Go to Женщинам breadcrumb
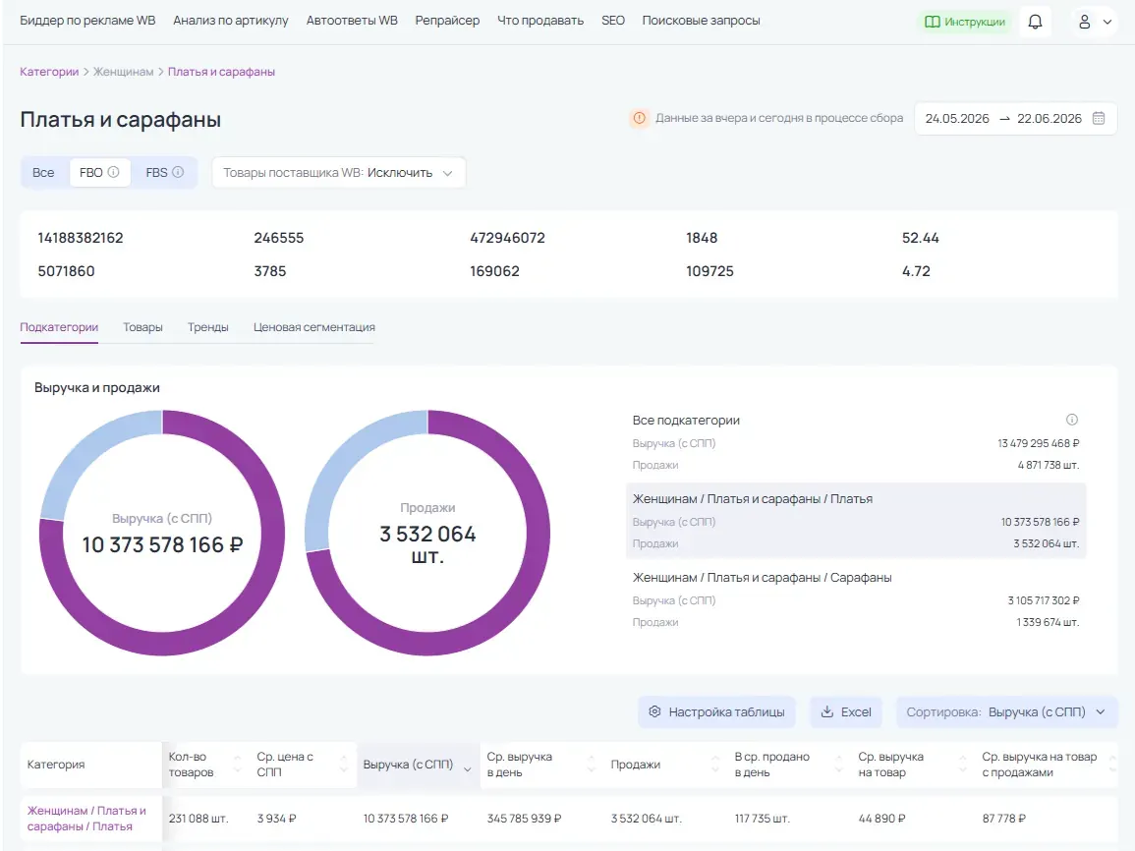1135x851 pixels. click(123, 72)
